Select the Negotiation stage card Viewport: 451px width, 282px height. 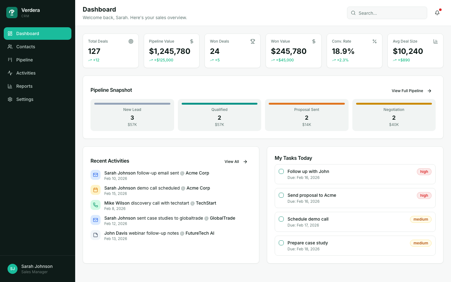[x=394, y=115]
